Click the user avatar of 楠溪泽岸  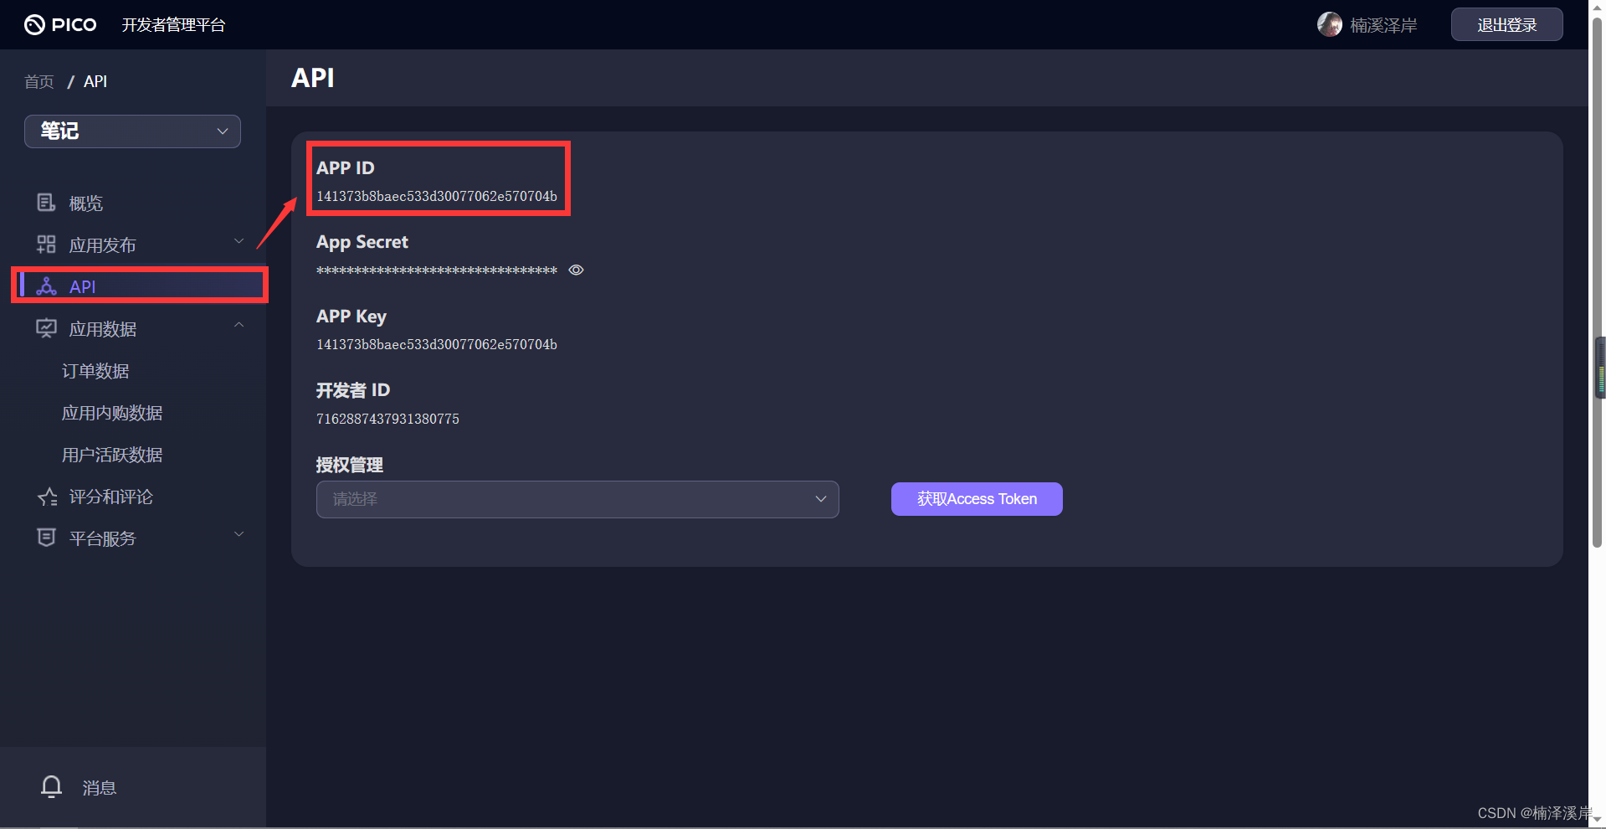tap(1330, 24)
